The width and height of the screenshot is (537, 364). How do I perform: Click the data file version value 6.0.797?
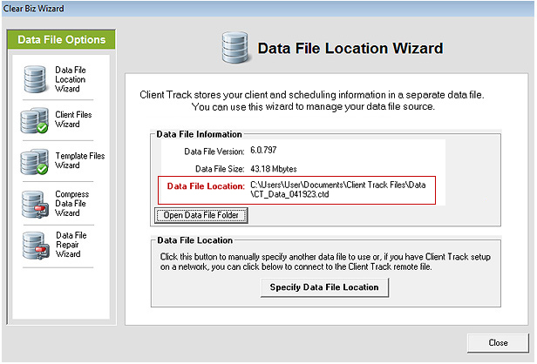[x=263, y=150]
